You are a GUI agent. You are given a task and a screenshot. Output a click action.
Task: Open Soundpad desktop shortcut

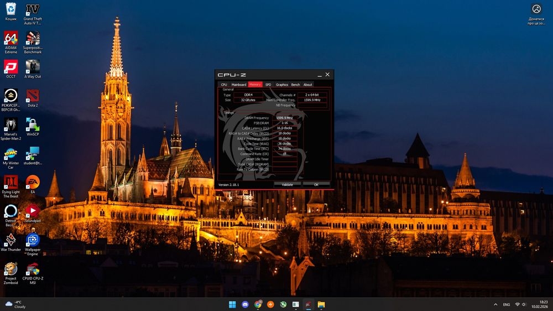(x=33, y=214)
